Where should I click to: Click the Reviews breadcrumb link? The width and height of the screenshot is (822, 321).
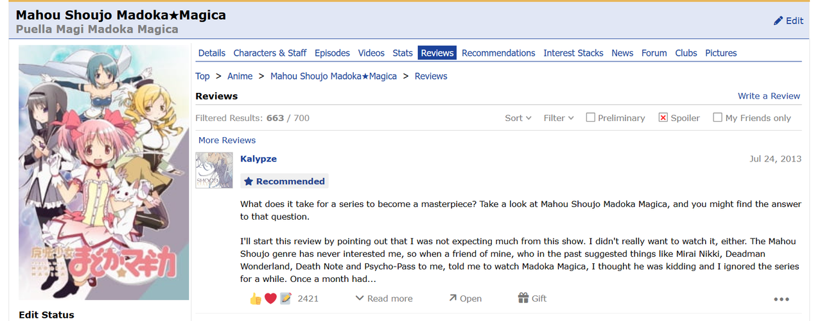[x=431, y=76]
